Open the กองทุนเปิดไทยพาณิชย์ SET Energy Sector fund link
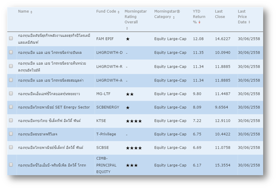 coord(54,107)
